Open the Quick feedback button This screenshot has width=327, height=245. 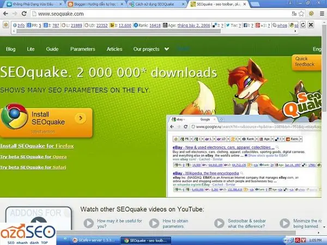pyautogui.click(x=306, y=62)
